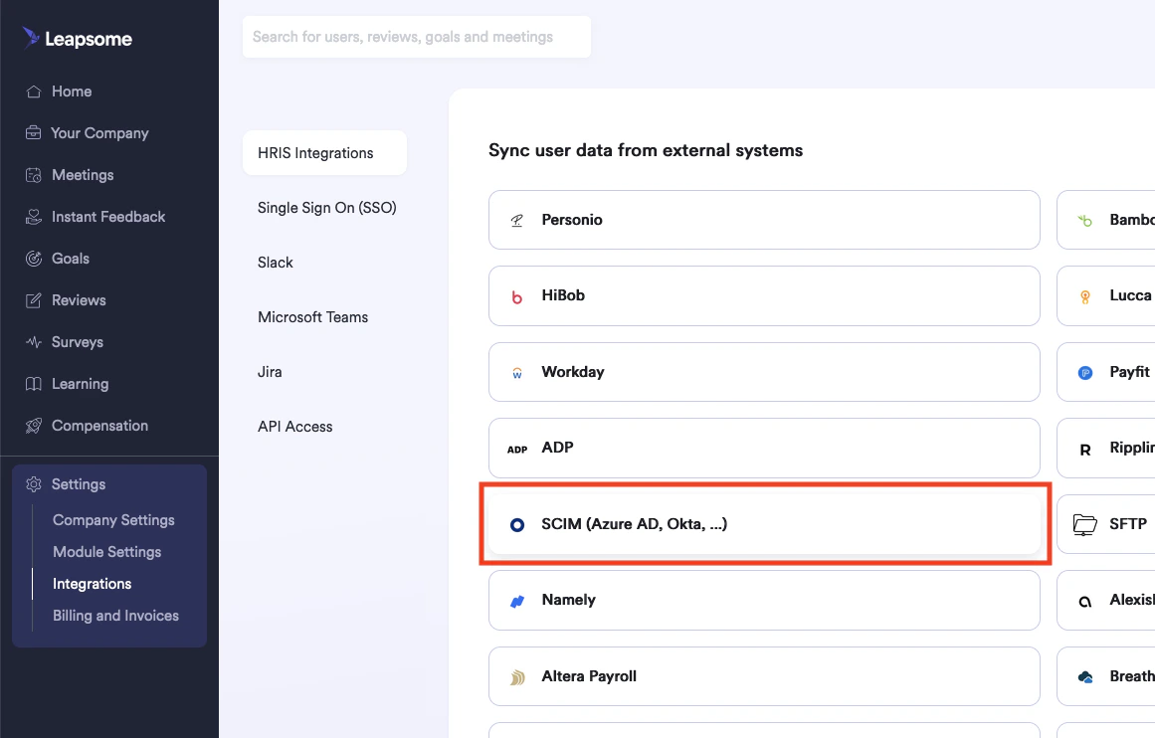This screenshot has height=738, width=1155.
Task: Click the Namely logo icon
Action: (517, 601)
